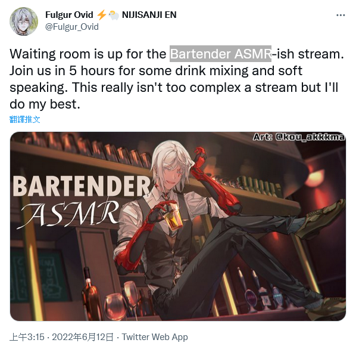The width and height of the screenshot is (356, 352).
Task: Click the NIJISANJI EN text in the name
Action: tap(149, 15)
